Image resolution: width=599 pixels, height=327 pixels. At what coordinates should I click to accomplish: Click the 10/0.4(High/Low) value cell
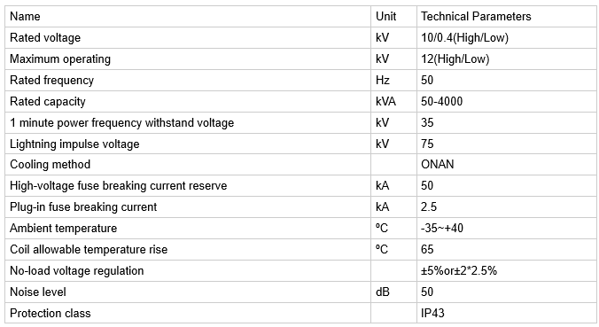coord(507,38)
